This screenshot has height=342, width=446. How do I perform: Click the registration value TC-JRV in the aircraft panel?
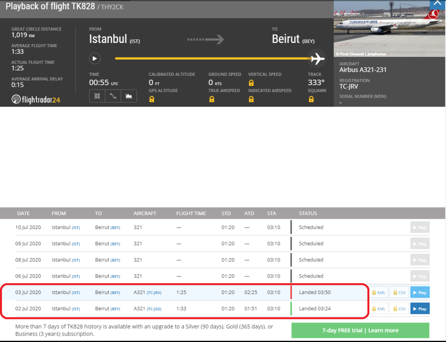point(349,86)
